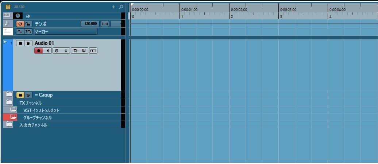The height and width of the screenshot is (164, 378).
Task: Enable read automation R on Audio 01
Action: (75, 51)
